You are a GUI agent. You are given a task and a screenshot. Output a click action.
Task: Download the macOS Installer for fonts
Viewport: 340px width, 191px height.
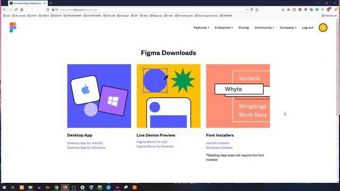[x=218, y=143]
